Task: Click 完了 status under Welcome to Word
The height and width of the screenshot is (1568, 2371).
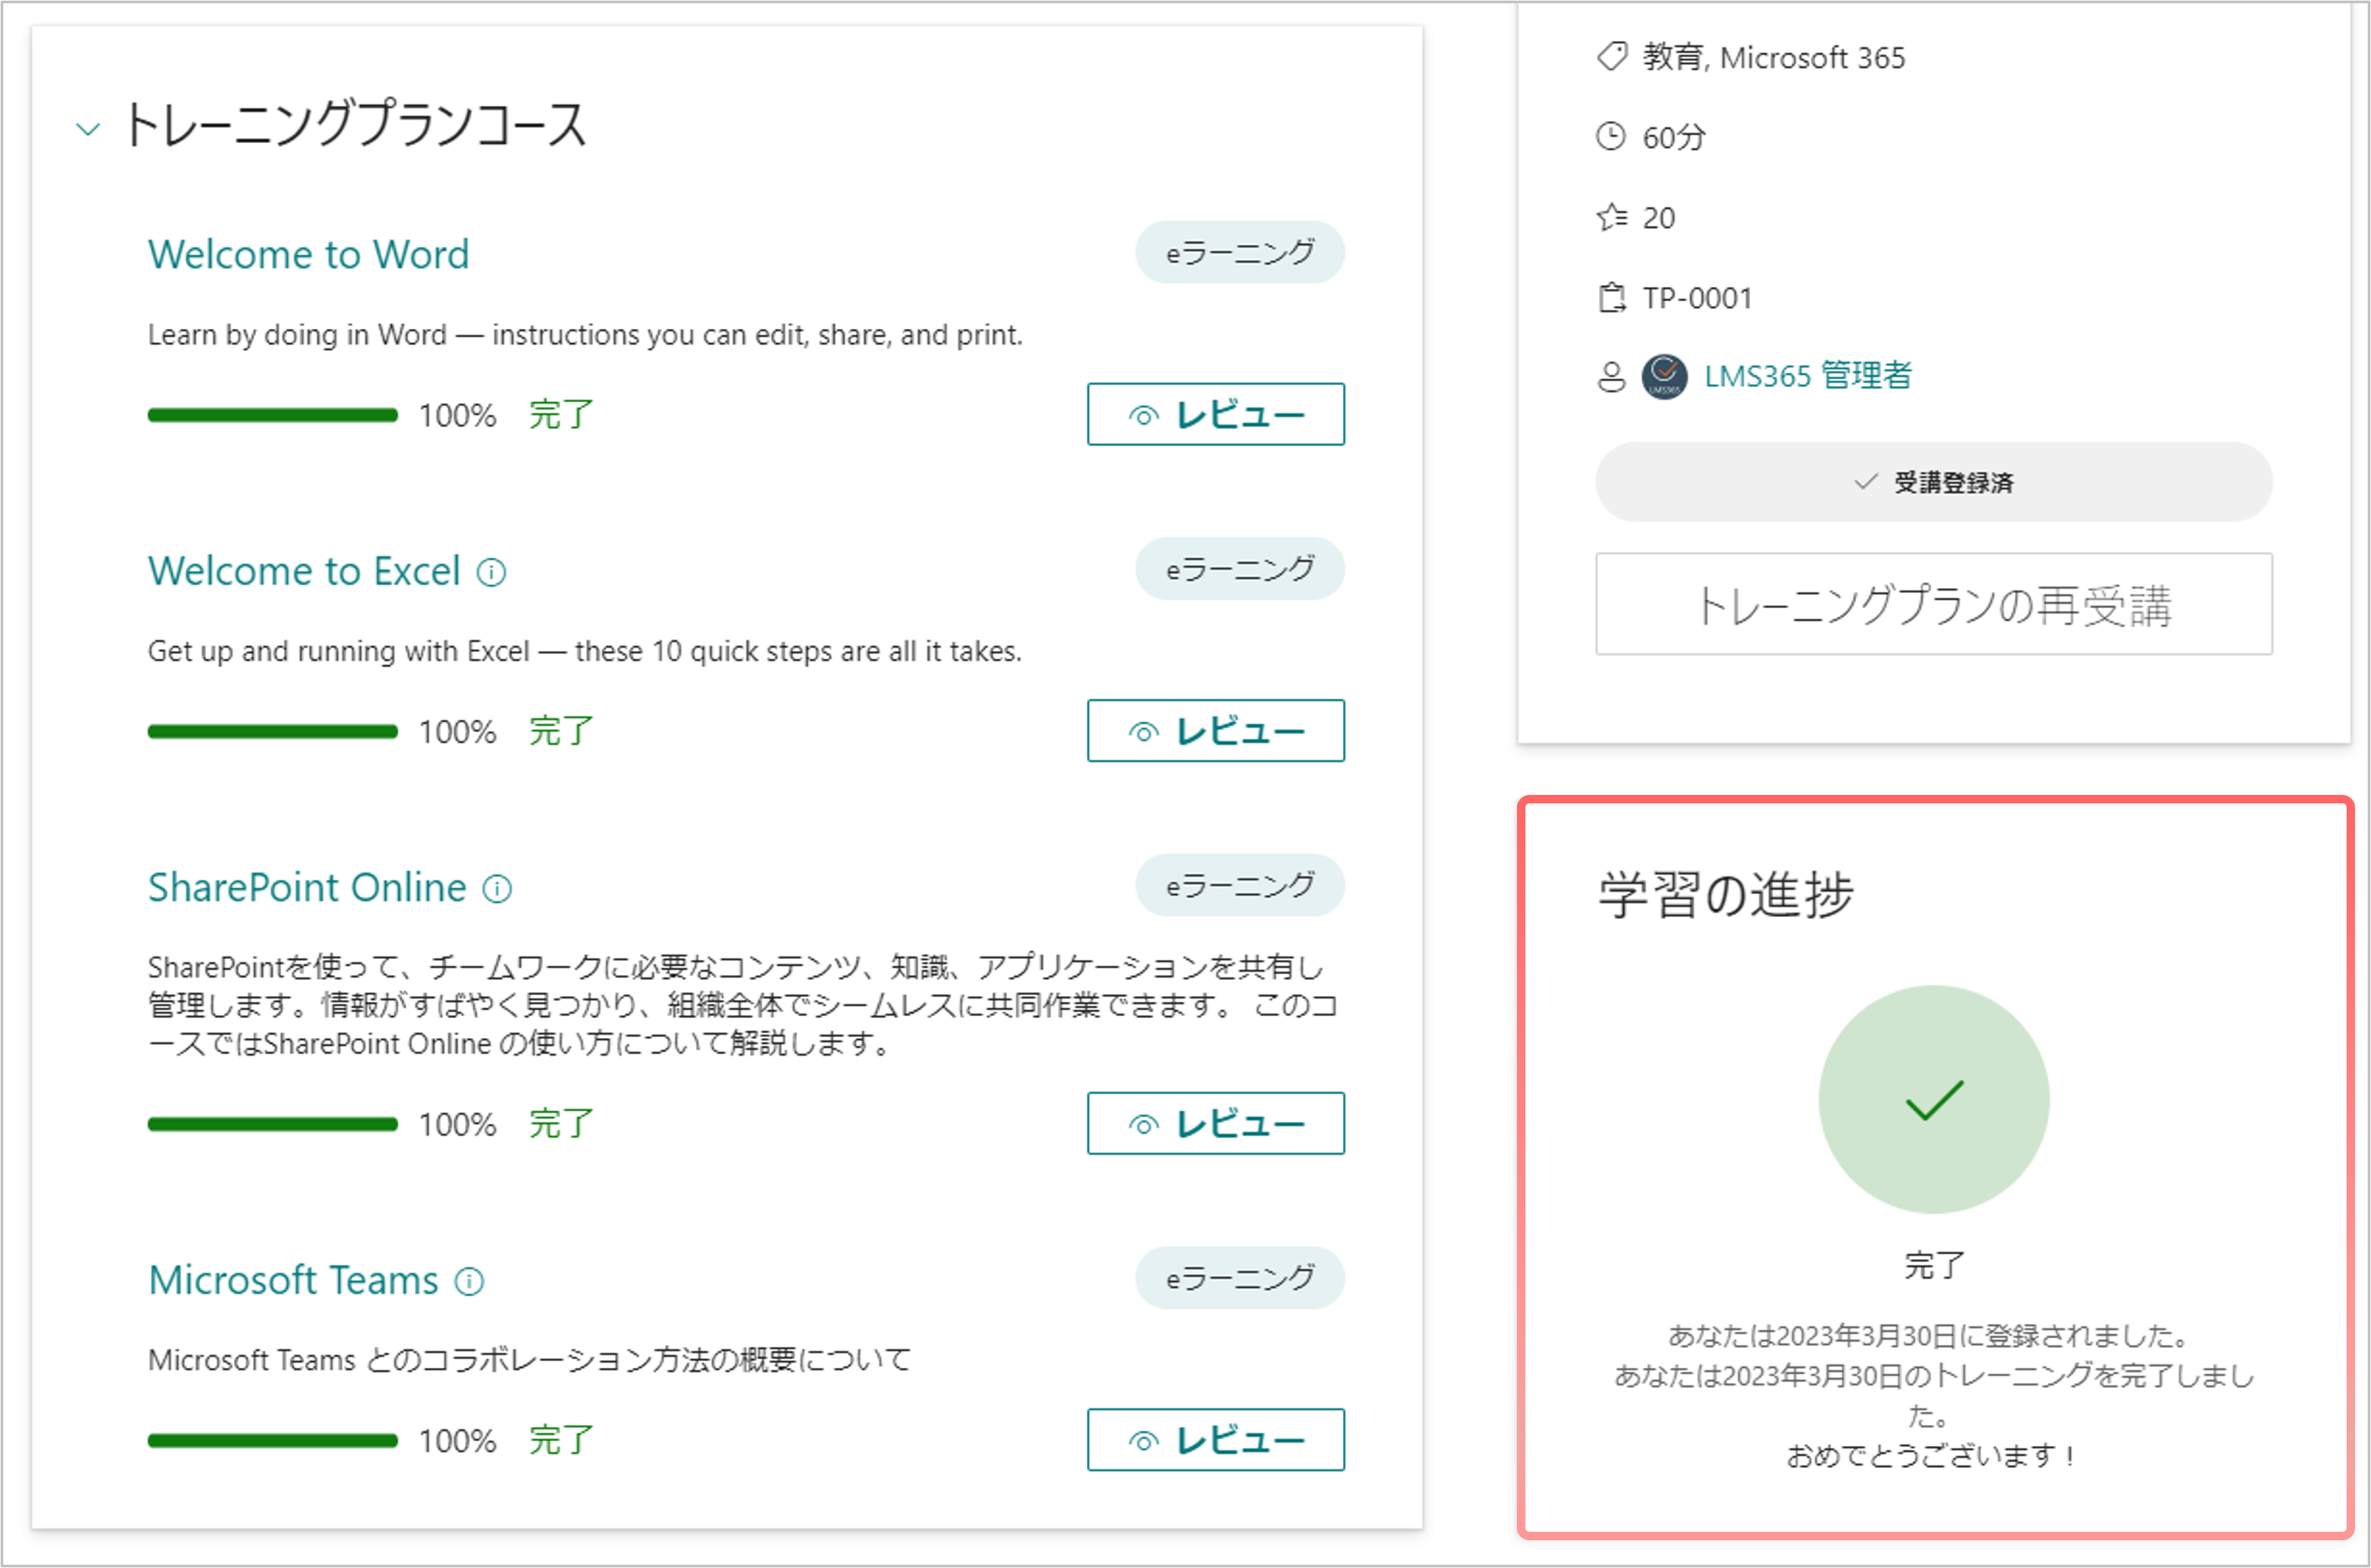Action: click(561, 415)
